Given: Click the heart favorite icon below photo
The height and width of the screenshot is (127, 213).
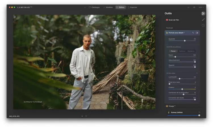Looking at the screenshot, I should (86, 116).
